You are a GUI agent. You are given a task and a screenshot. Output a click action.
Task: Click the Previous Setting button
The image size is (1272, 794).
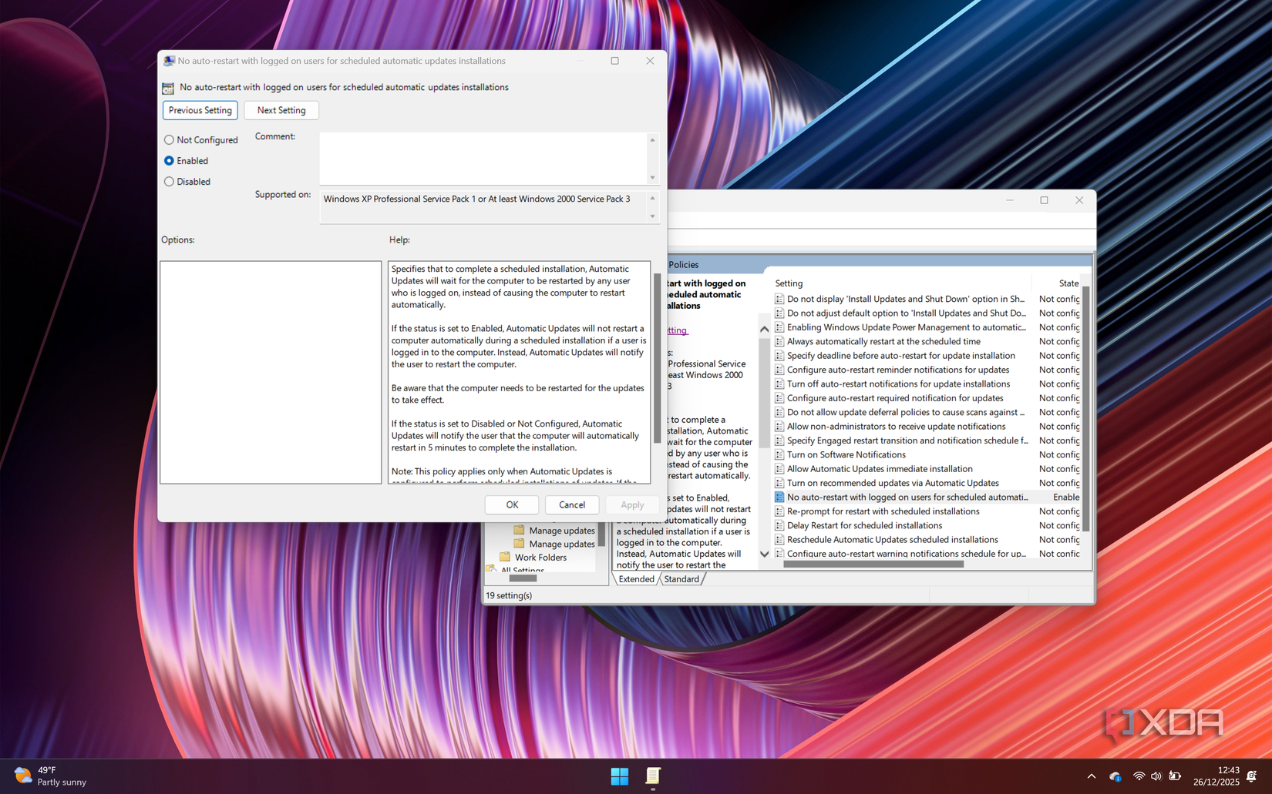click(x=200, y=110)
